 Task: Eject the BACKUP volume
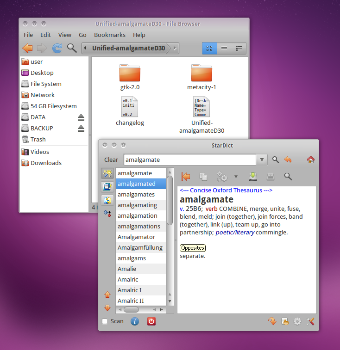pos(81,129)
